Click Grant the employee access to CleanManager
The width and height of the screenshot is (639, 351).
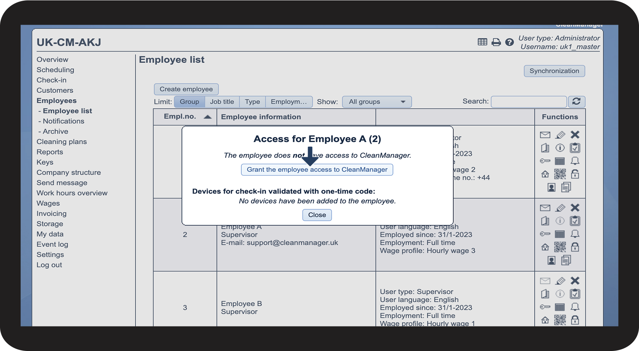(x=317, y=170)
